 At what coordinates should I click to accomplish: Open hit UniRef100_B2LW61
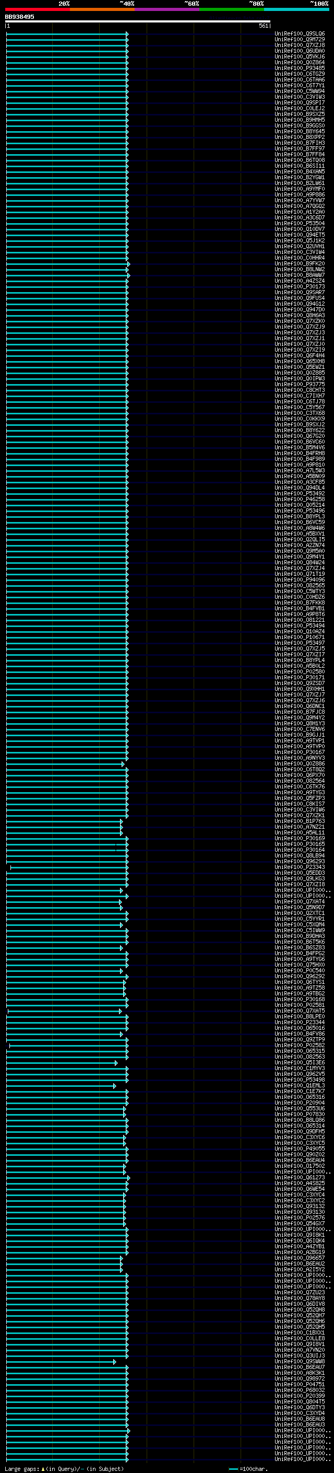tap(300, 183)
